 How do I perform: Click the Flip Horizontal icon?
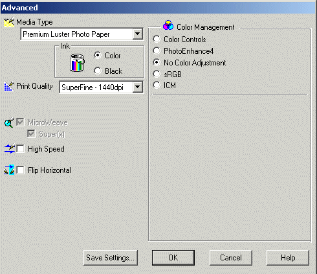(x=9, y=170)
